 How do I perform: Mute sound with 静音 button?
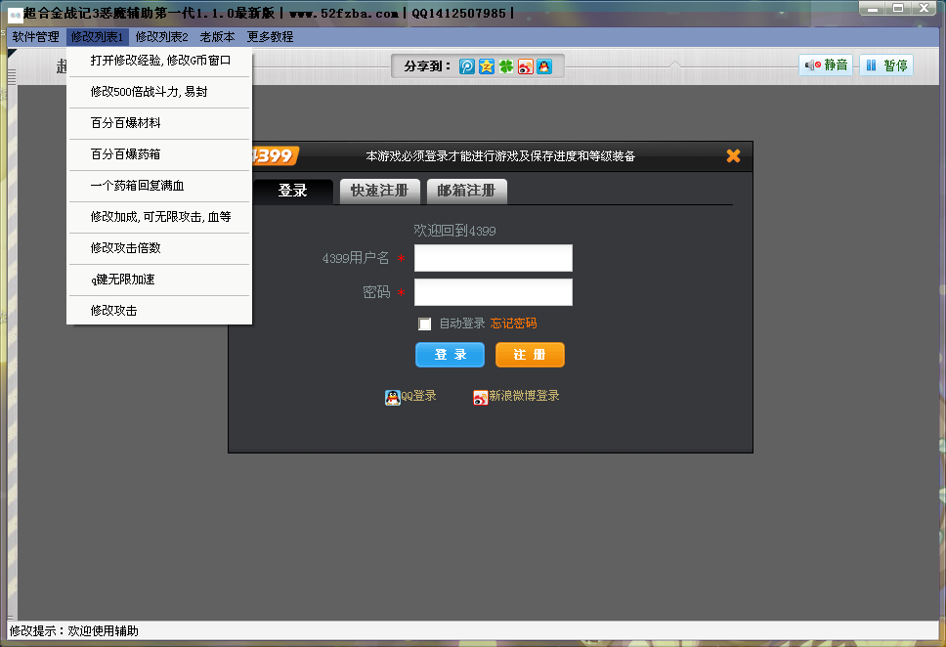pyautogui.click(x=826, y=65)
